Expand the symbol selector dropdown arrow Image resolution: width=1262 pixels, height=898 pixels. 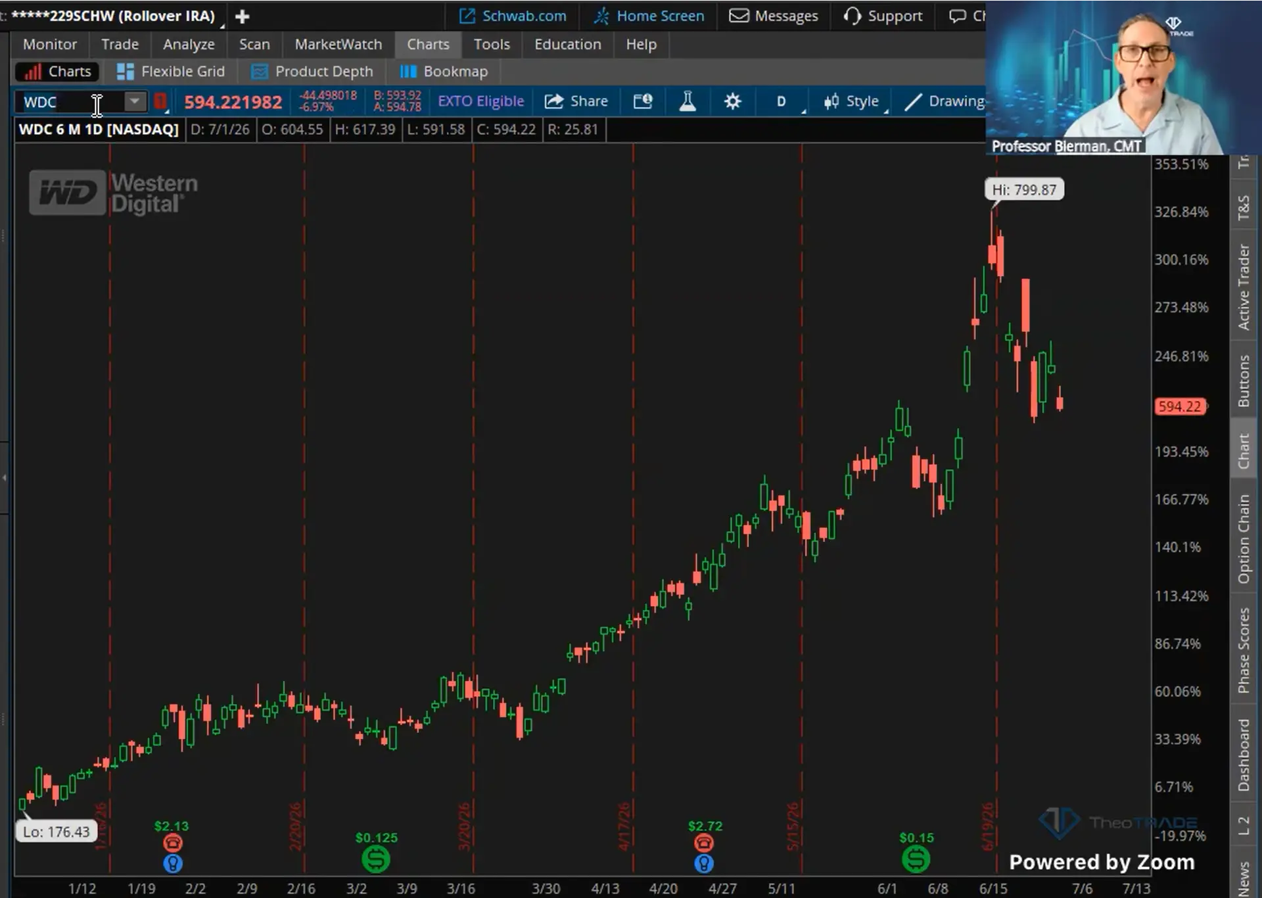tap(134, 101)
